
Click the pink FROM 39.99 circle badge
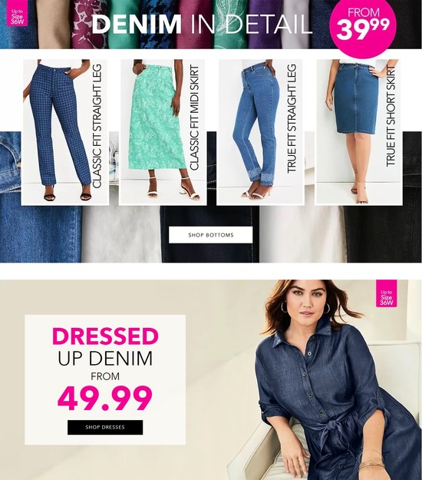pos(363,25)
